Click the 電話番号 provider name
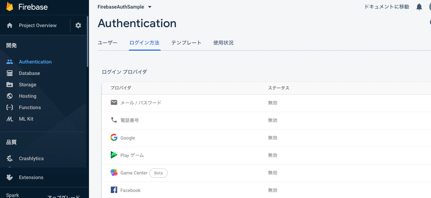Viewport: 431px width, 198px height. (130, 120)
